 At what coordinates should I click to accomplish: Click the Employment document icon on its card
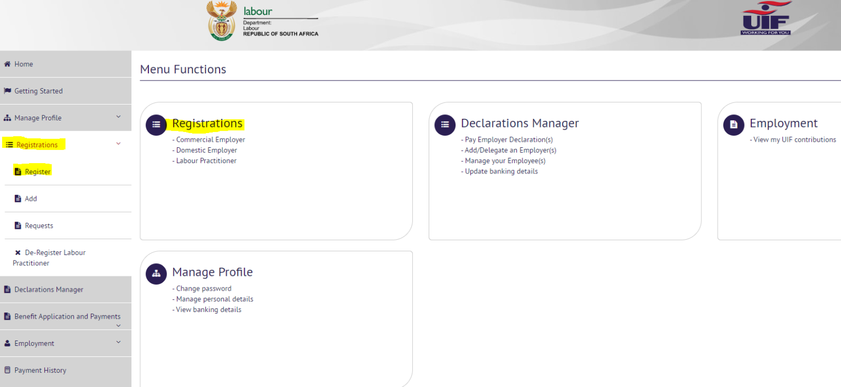(x=734, y=125)
